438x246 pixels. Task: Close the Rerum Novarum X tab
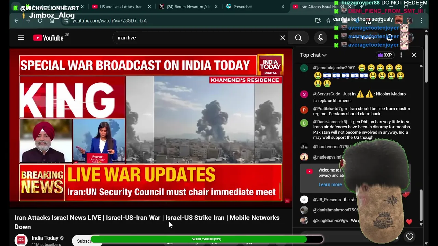[x=216, y=7]
